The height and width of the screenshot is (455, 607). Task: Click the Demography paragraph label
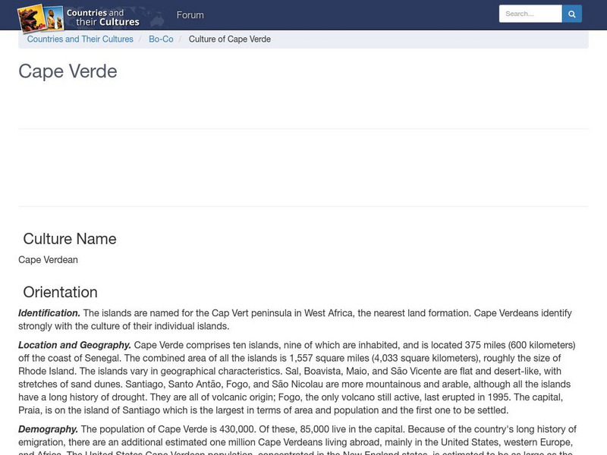[x=48, y=429]
